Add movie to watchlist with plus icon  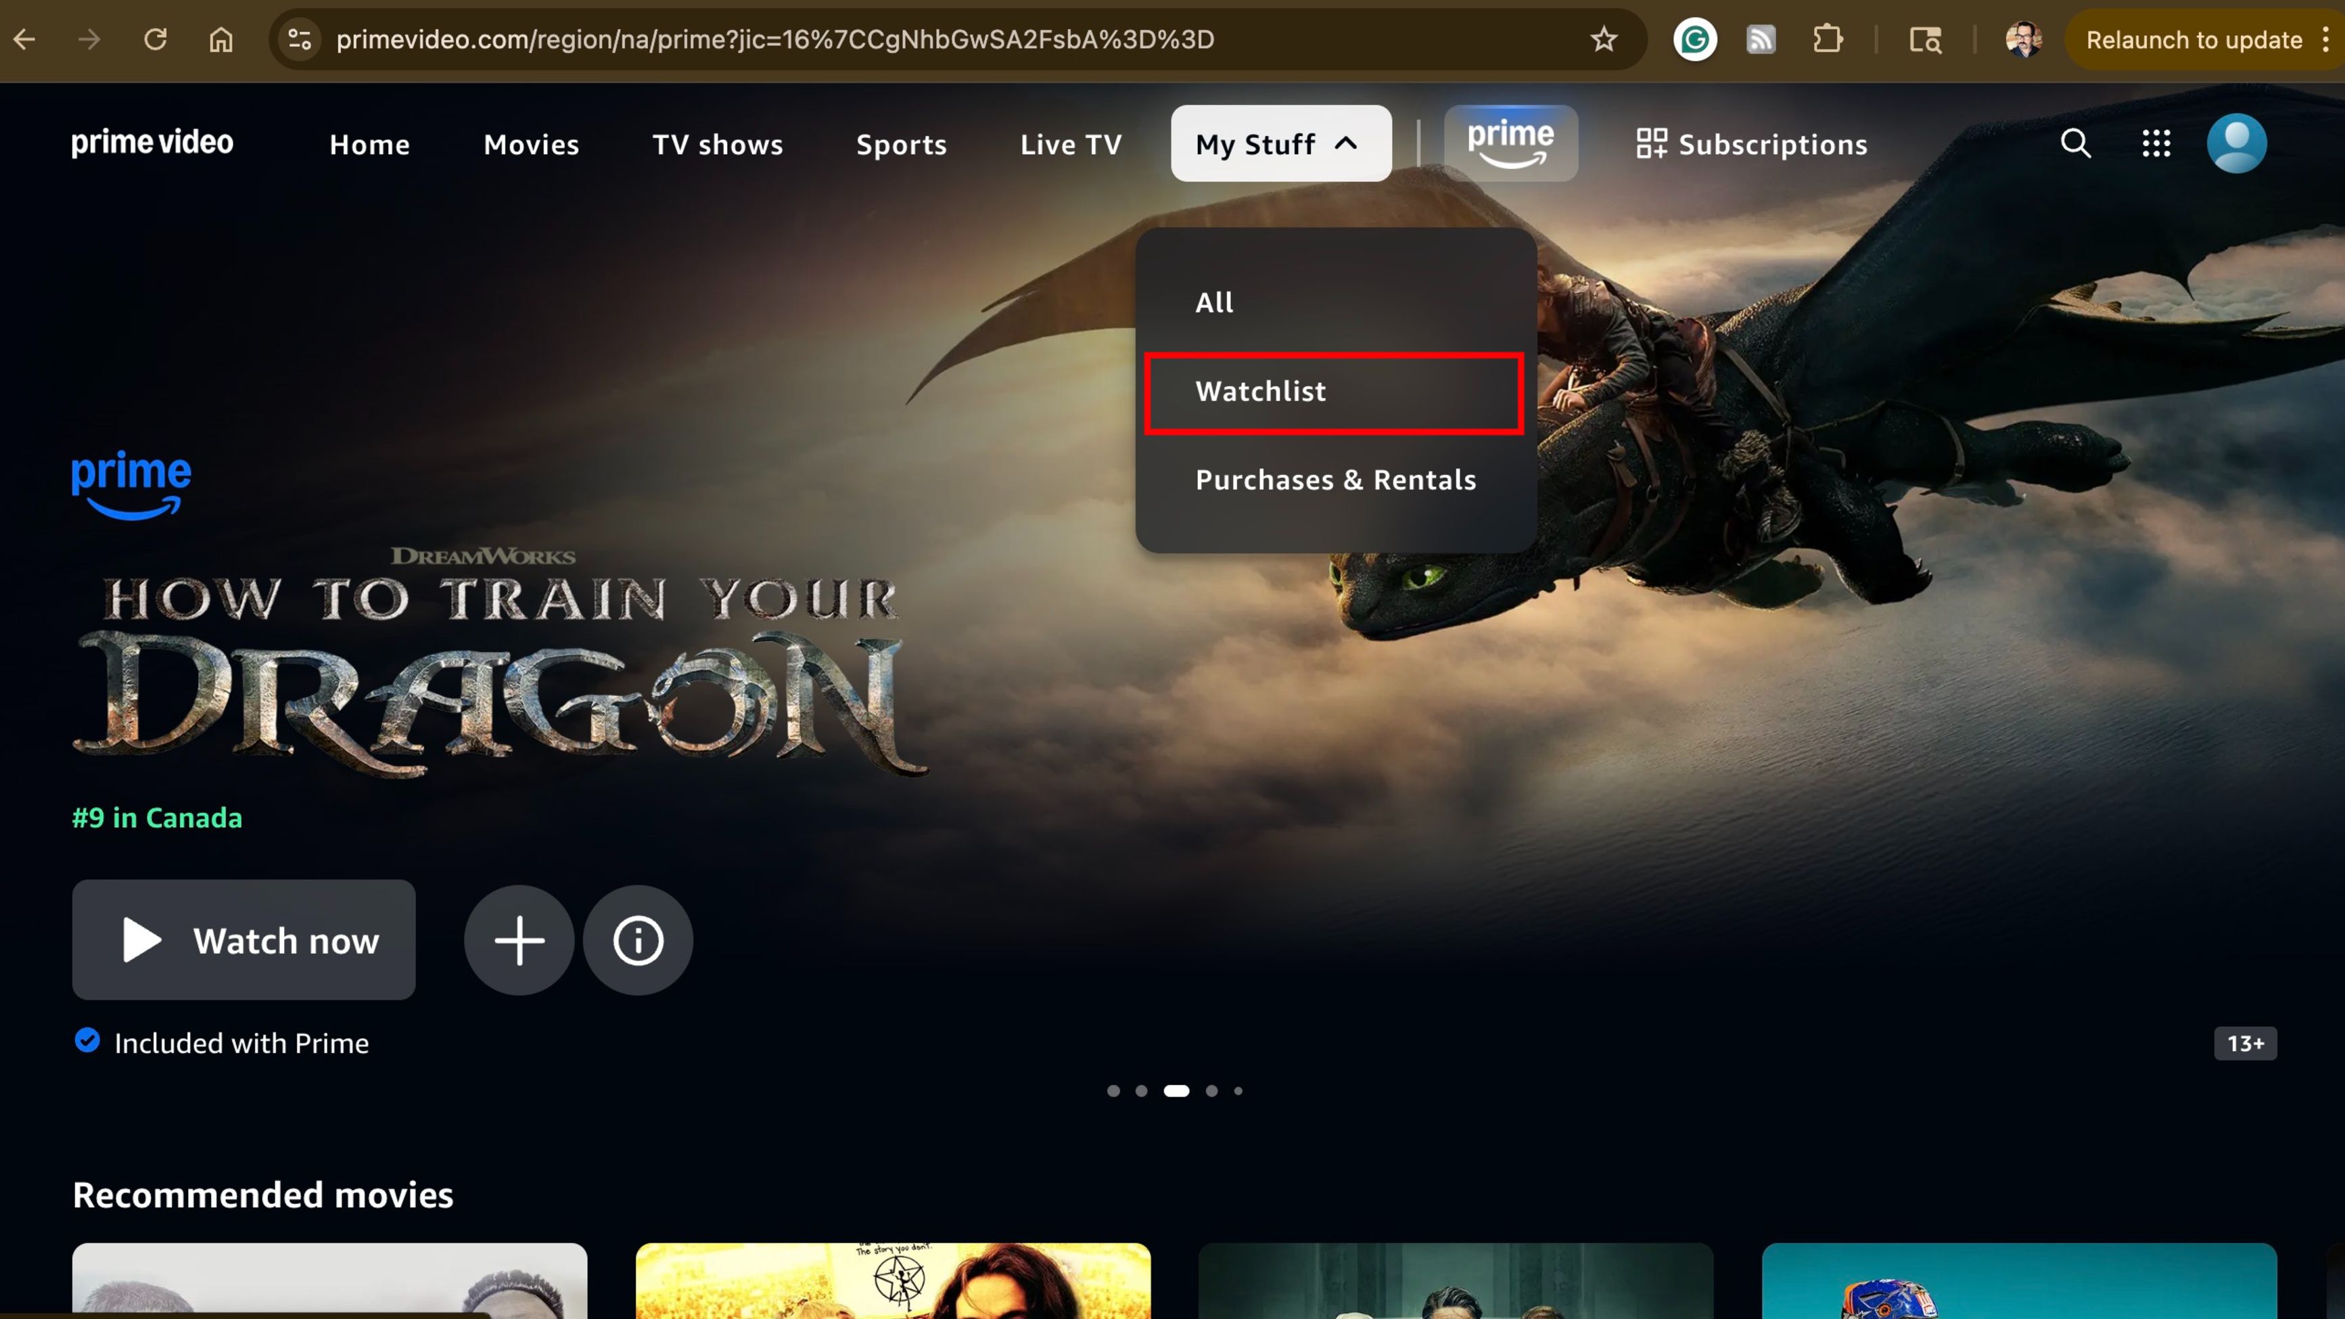(519, 940)
